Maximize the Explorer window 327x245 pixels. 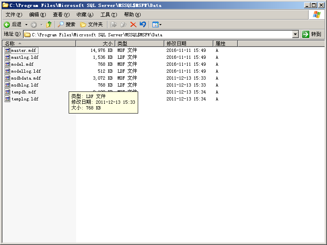(314, 5)
